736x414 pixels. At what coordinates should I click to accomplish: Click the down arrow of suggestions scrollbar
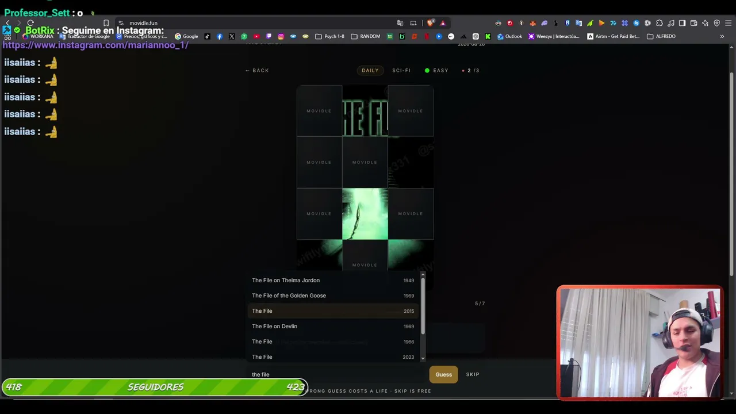tap(423, 359)
